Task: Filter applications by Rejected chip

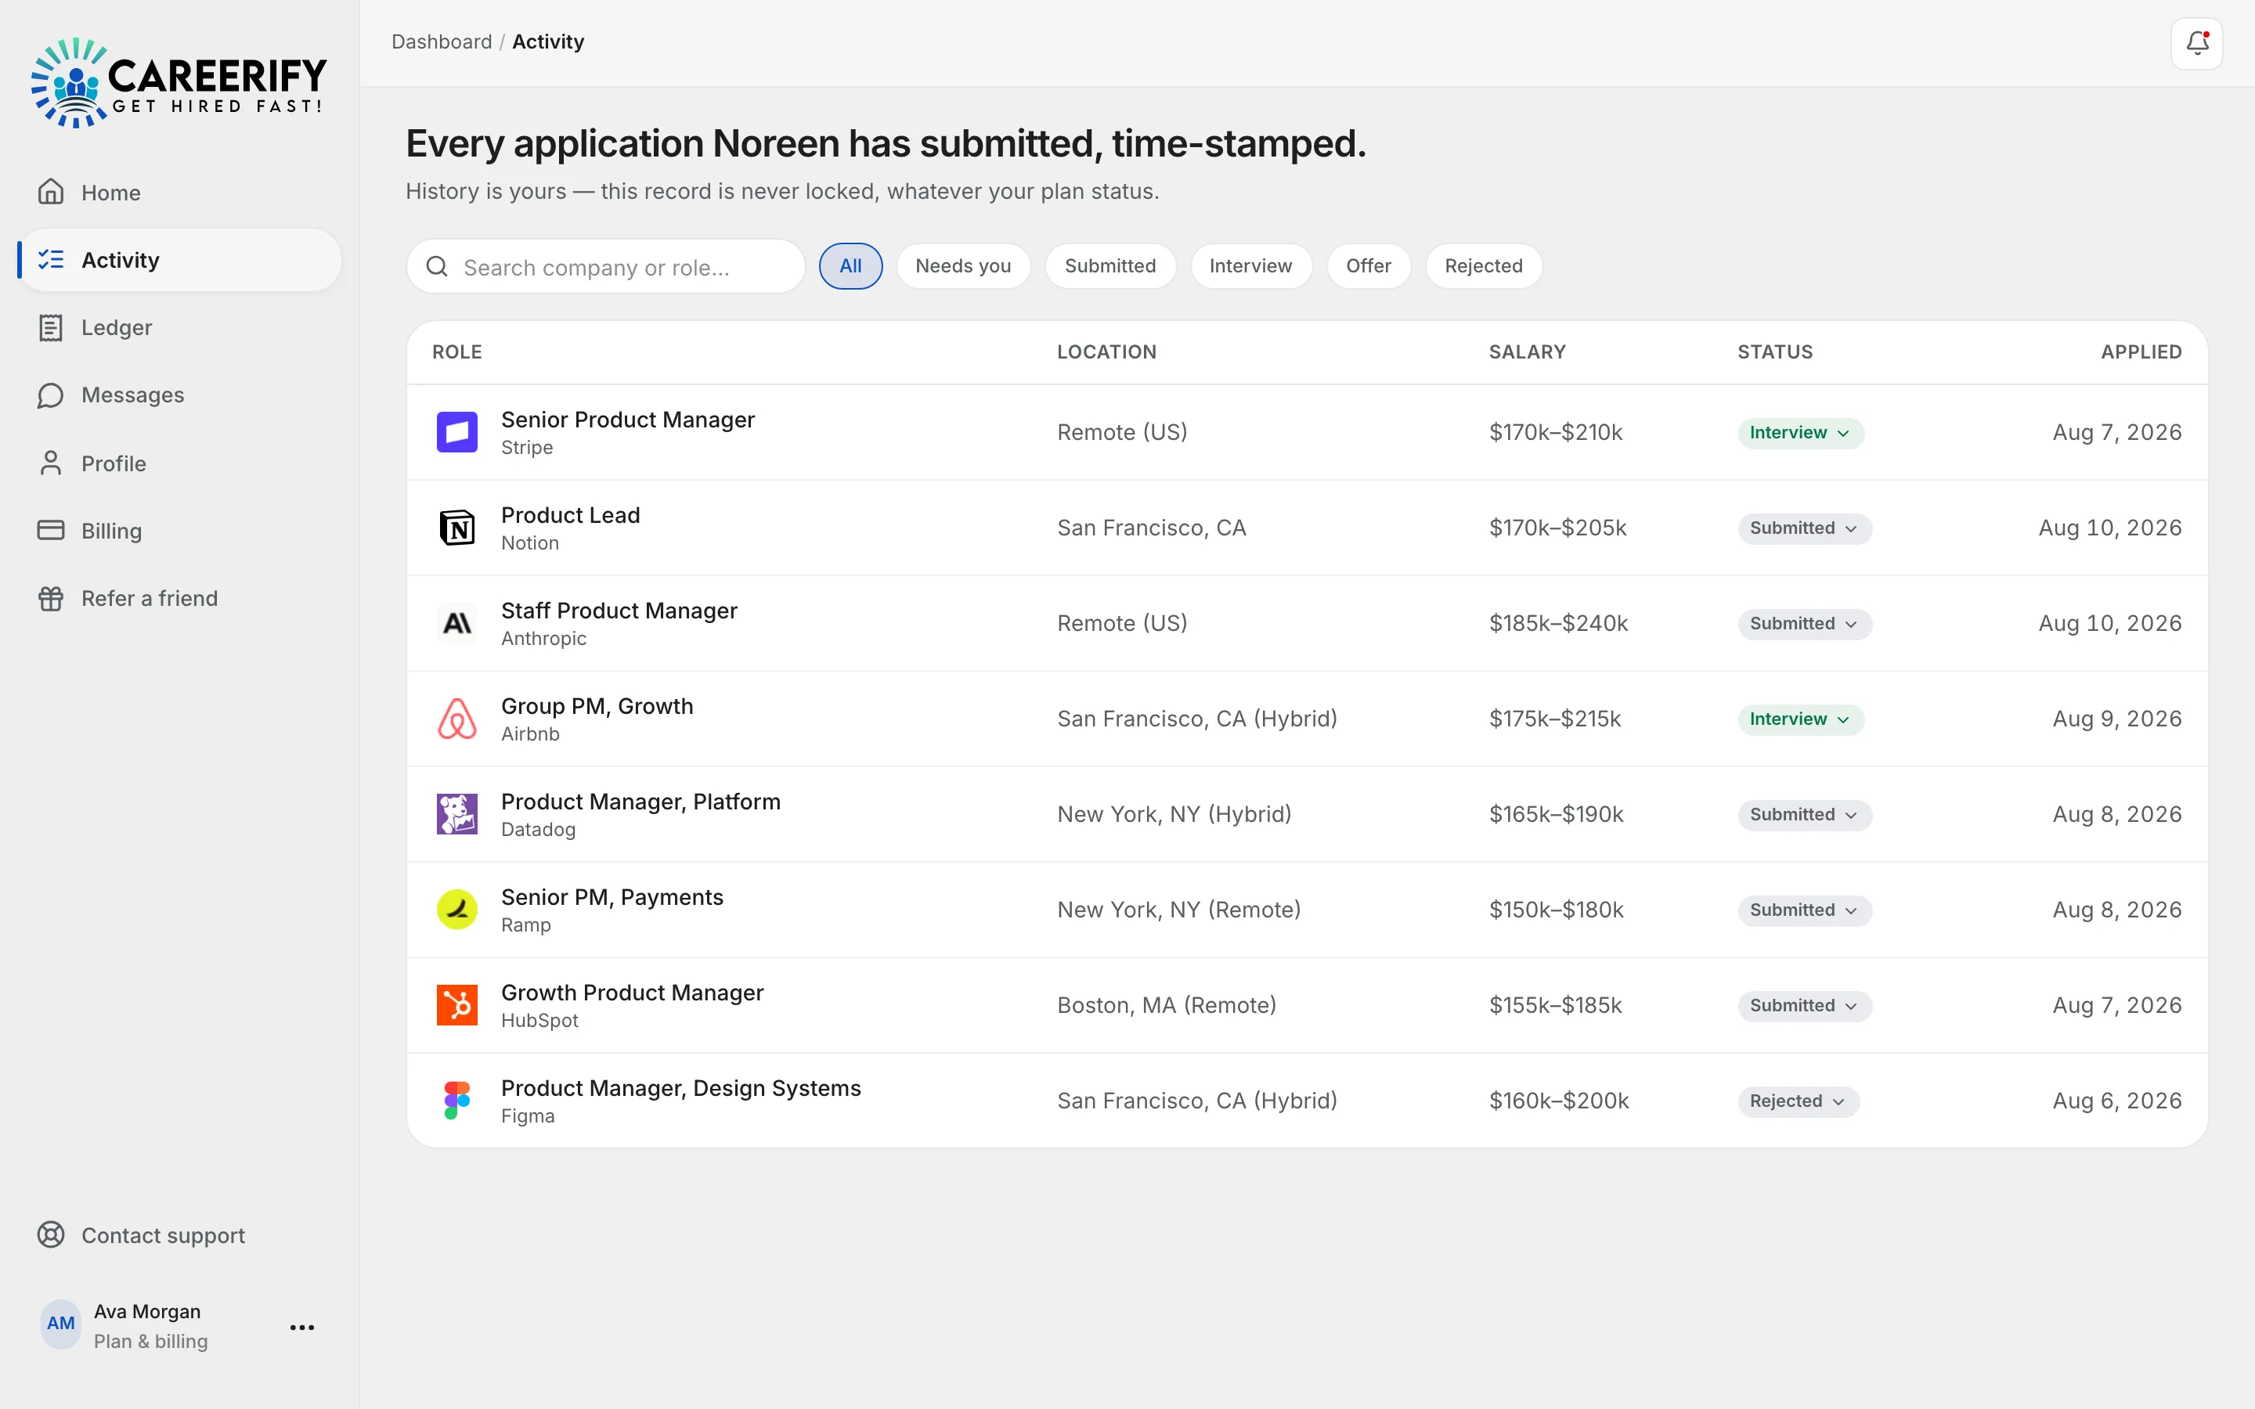Action: click(1484, 266)
